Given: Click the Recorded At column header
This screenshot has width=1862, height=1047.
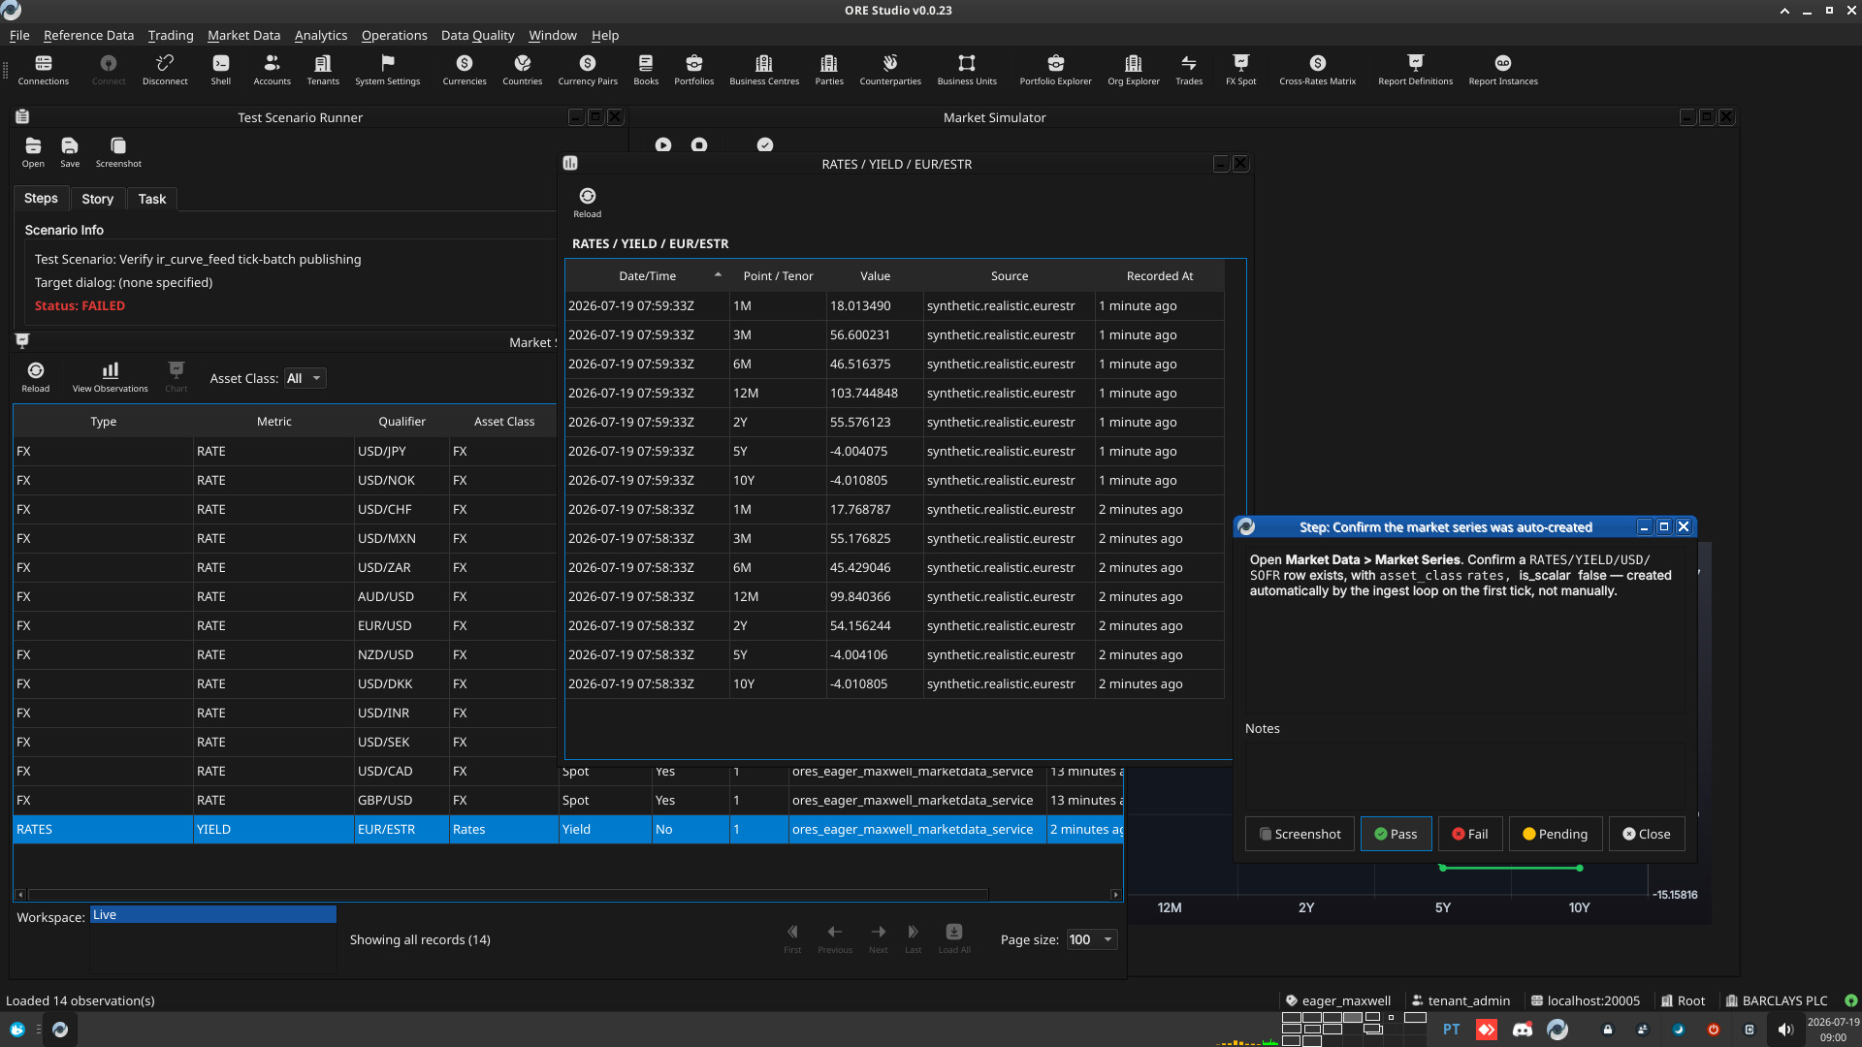Looking at the screenshot, I should pyautogui.click(x=1160, y=276).
